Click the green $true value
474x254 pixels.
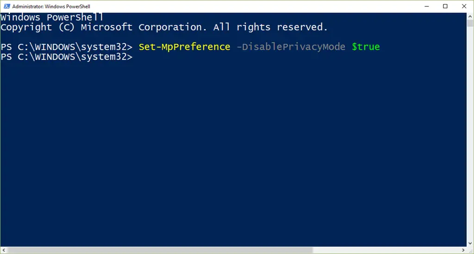(366, 47)
